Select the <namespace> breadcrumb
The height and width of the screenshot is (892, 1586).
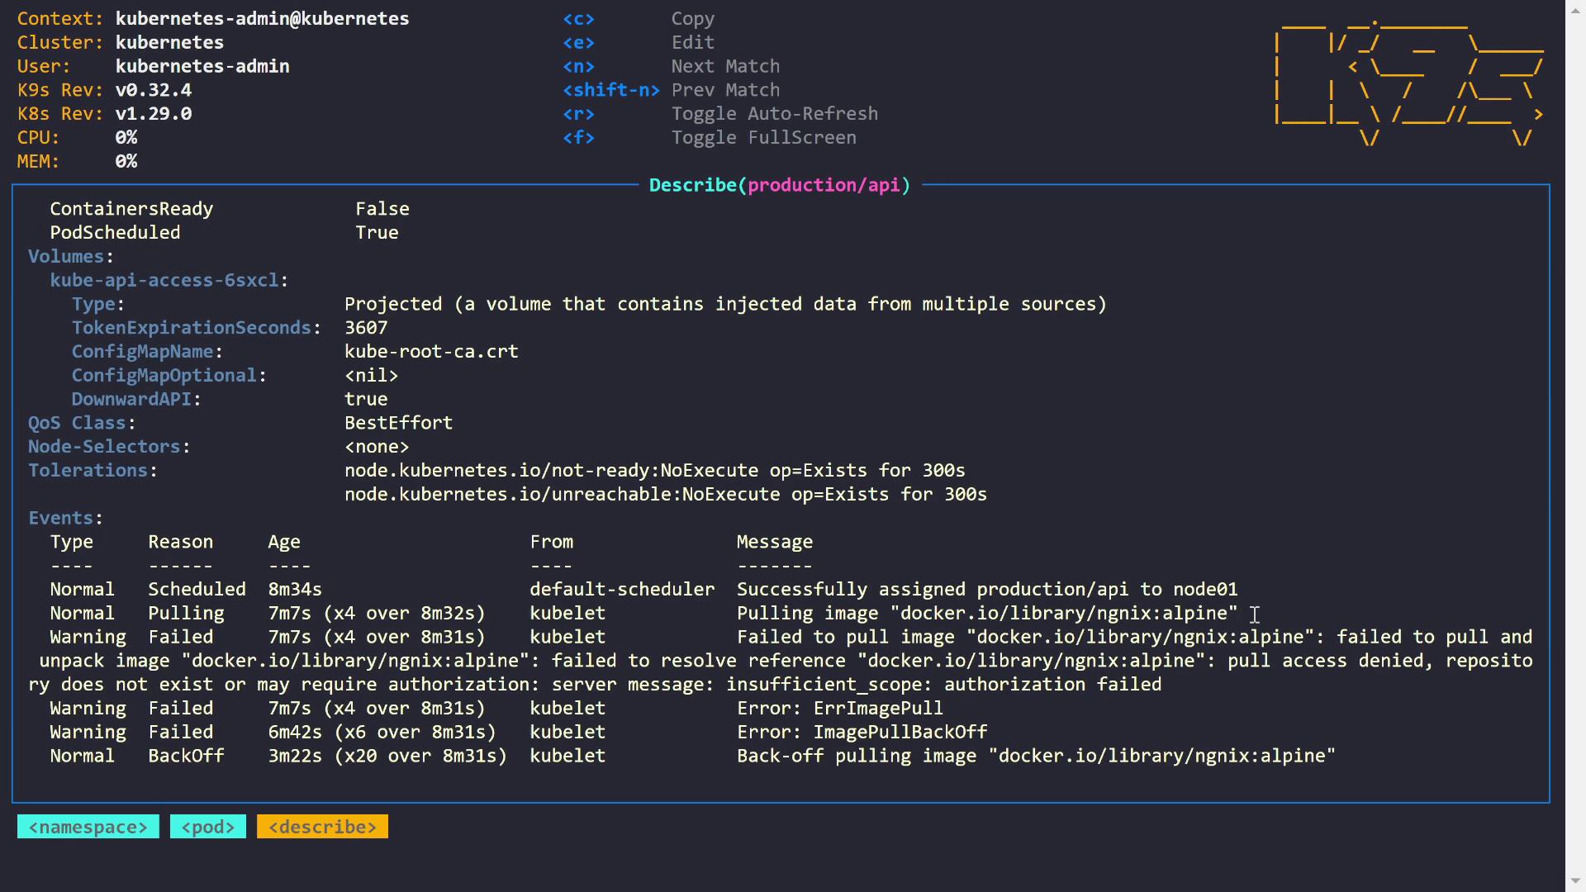pyautogui.click(x=88, y=827)
